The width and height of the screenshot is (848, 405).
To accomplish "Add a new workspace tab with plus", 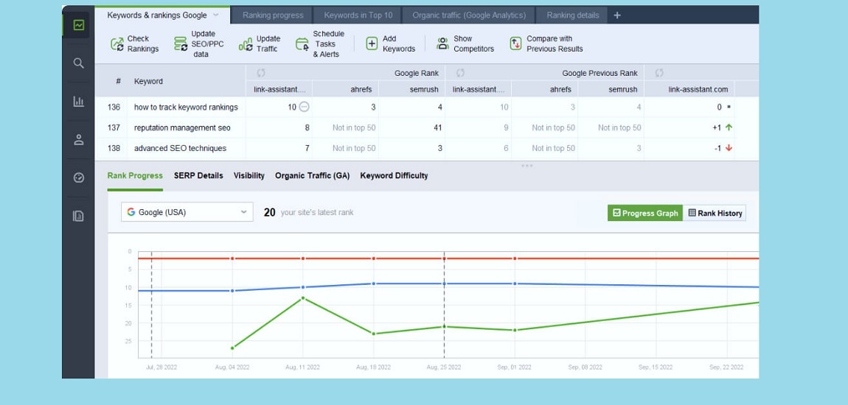I will tap(617, 15).
